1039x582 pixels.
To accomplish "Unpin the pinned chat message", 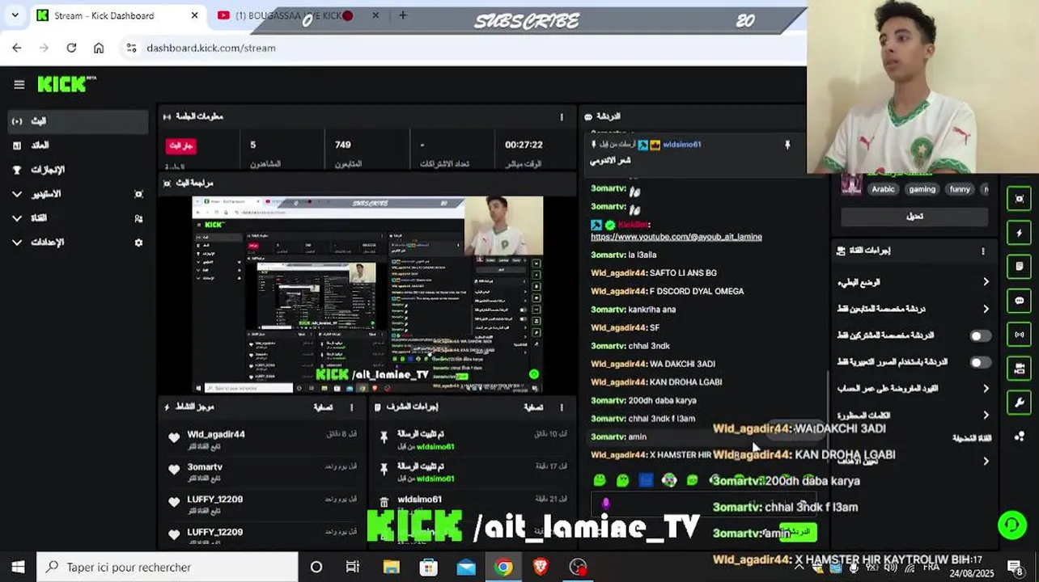I will click(x=787, y=145).
